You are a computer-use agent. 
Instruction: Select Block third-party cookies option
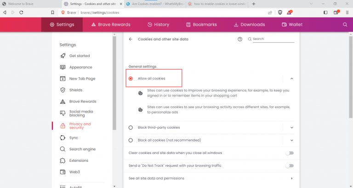131,127
